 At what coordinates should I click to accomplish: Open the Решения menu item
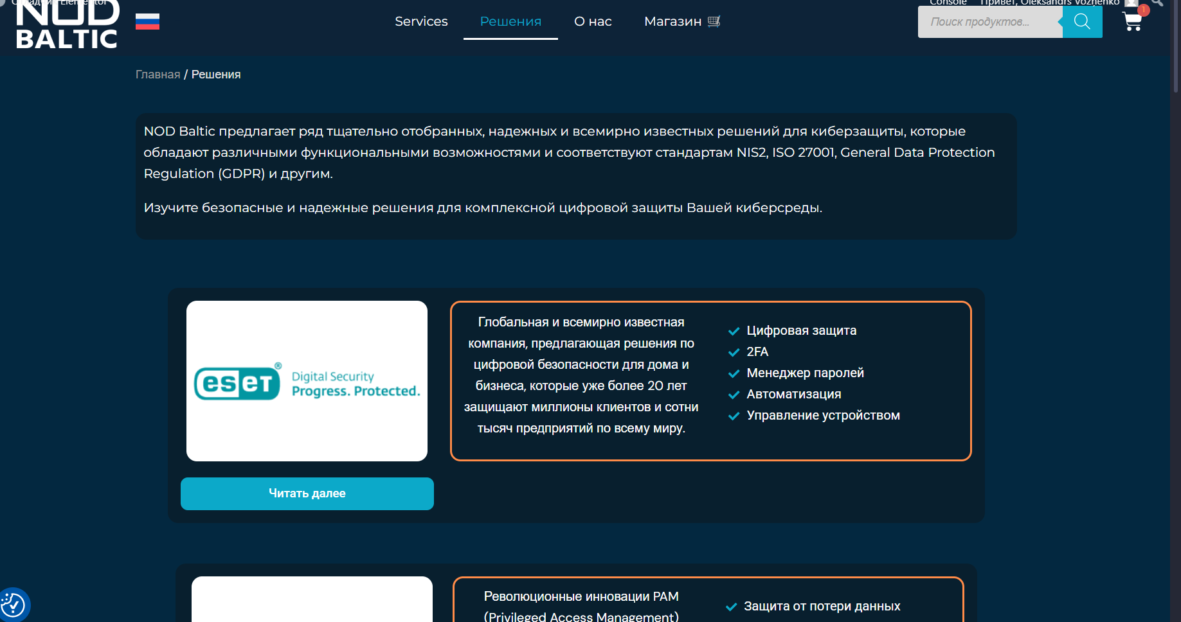[x=510, y=21]
